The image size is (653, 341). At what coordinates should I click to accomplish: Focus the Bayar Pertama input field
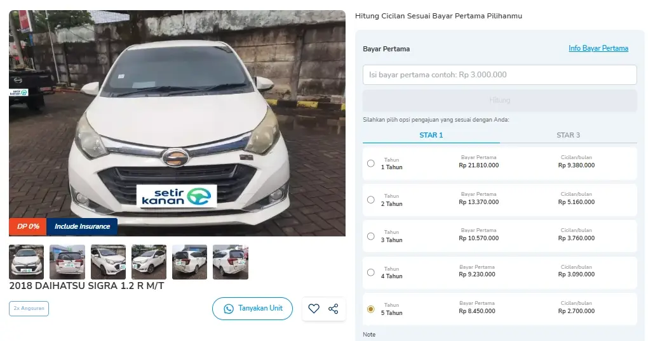(x=499, y=75)
